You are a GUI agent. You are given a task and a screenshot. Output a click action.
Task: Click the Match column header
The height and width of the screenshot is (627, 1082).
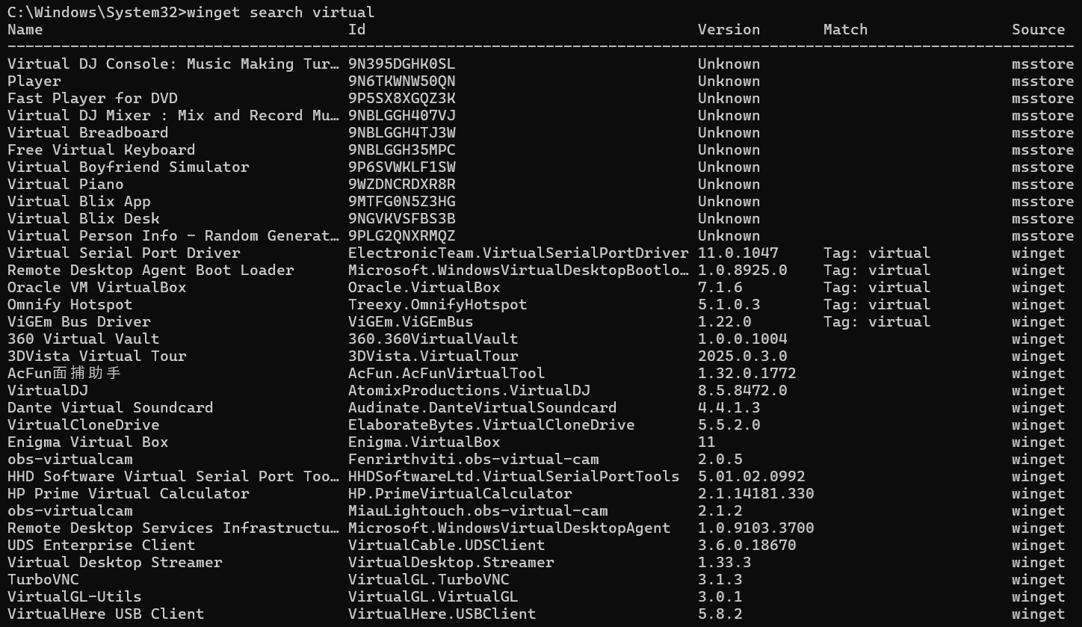(x=845, y=29)
